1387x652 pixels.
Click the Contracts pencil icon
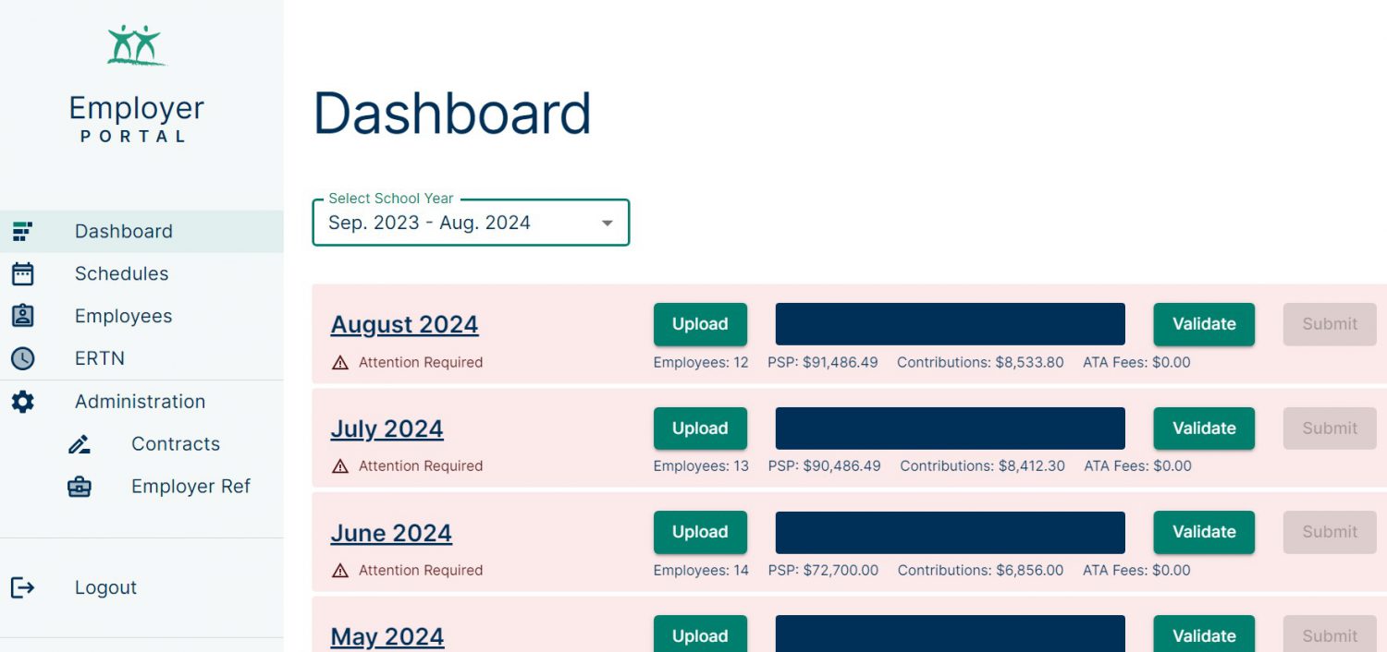click(x=80, y=444)
